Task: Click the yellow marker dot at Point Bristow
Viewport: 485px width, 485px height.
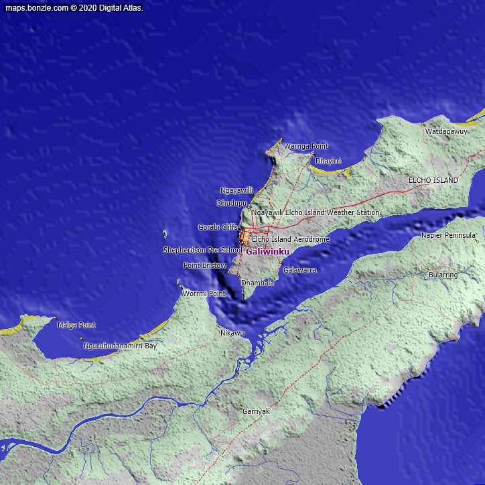Action: (228, 271)
